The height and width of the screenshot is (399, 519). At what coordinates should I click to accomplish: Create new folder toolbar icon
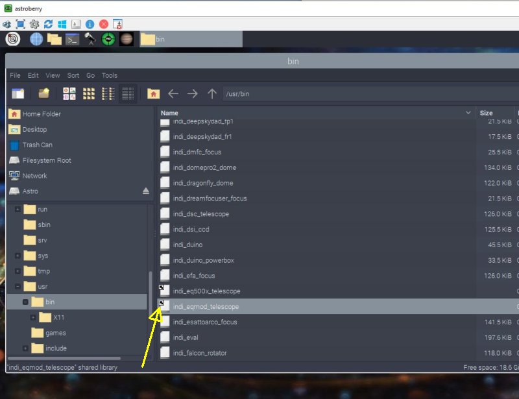click(43, 93)
